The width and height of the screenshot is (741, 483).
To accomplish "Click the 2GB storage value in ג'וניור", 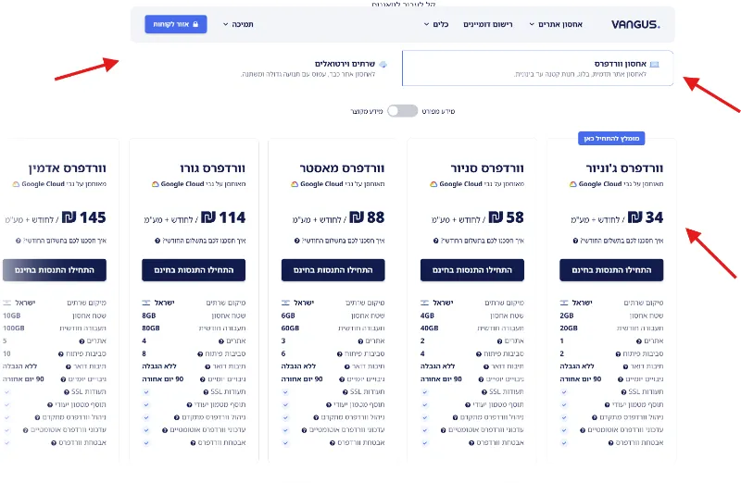I will [567, 316].
